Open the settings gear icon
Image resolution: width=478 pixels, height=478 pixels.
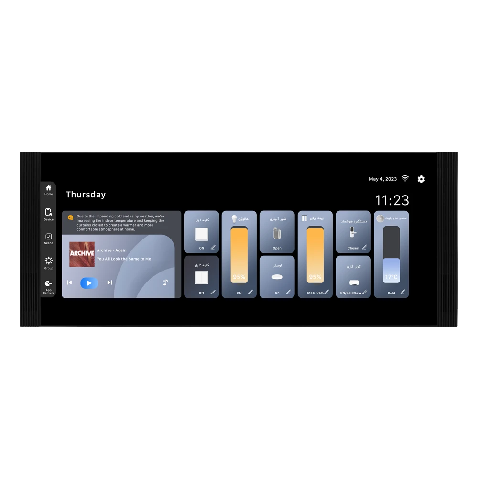[421, 179]
